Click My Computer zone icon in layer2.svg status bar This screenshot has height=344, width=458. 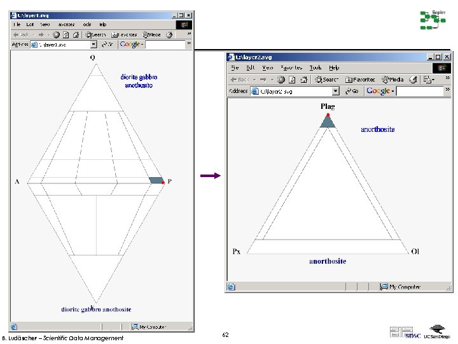(x=384, y=287)
